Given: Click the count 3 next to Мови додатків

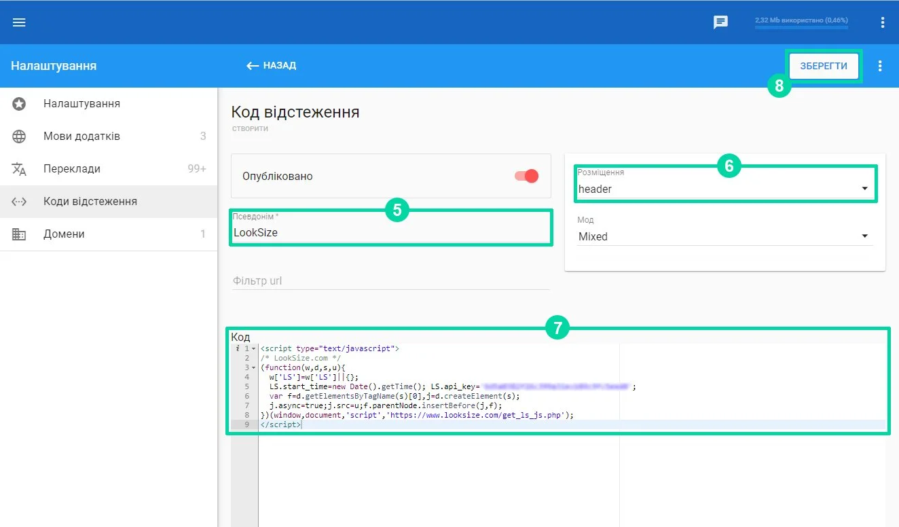Looking at the screenshot, I should 203,137.
